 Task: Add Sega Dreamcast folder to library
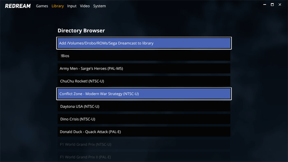144,43
